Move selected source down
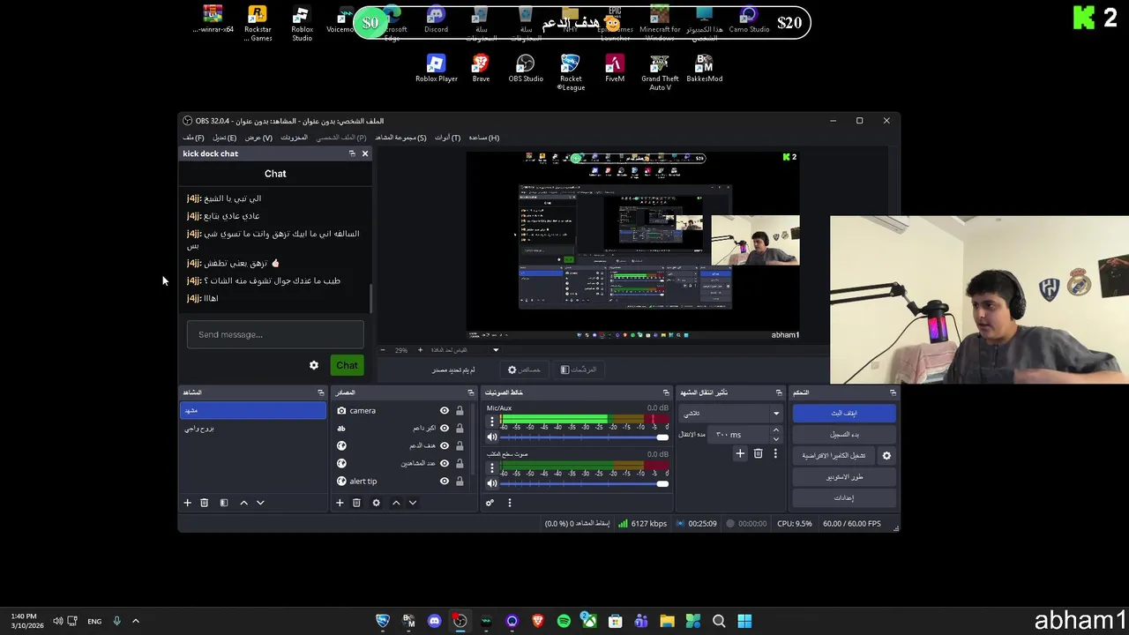This screenshot has height=635, width=1129. 412,503
